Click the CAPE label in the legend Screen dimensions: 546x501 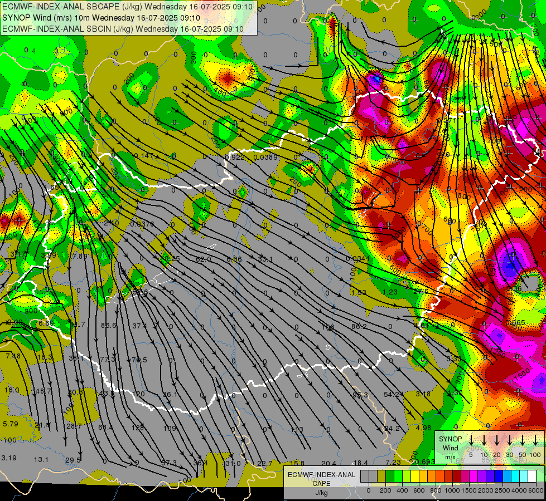(x=321, y=483)
